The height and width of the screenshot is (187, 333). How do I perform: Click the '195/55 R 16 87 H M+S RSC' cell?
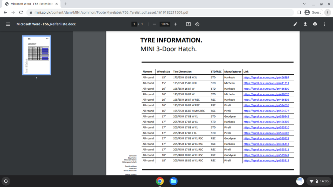[189, 111]
